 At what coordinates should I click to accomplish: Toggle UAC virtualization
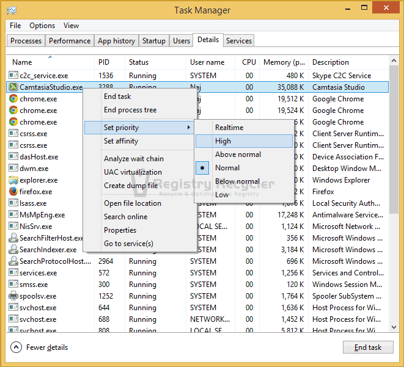point(139,172)
